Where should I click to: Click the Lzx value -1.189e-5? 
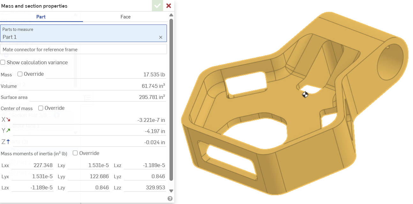tap(41, 187)
